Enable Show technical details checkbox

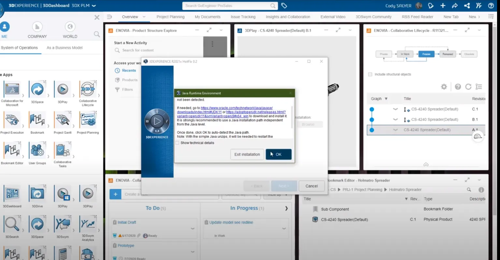click(177, 143)
